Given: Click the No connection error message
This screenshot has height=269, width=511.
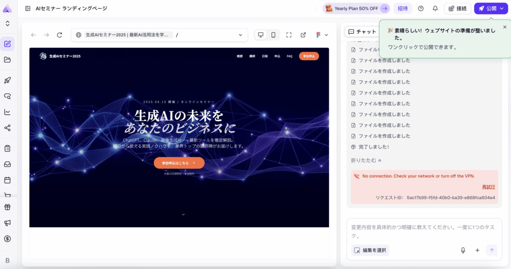Looking at the screenshot, I should 418,176.
